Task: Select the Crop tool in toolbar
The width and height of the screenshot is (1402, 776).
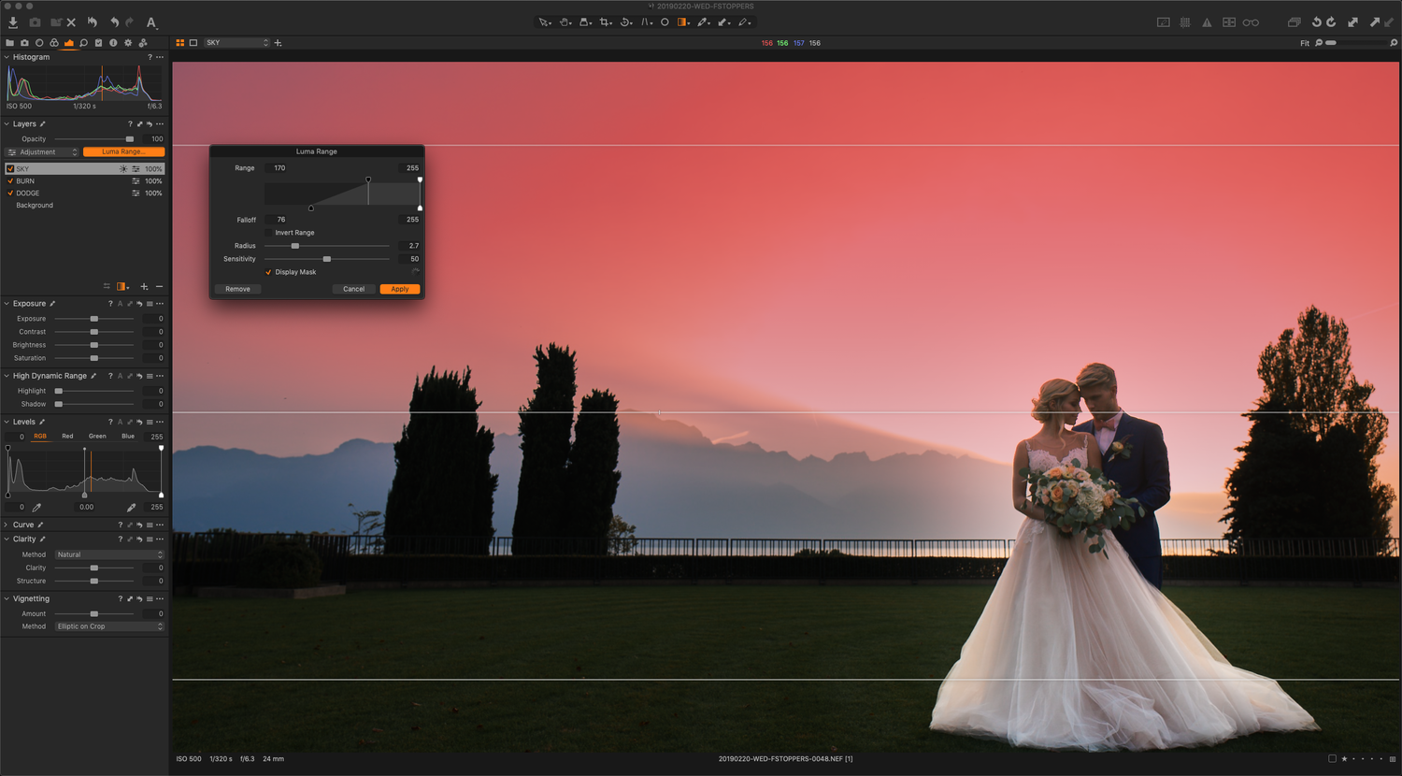Action: tap(605, 22)
